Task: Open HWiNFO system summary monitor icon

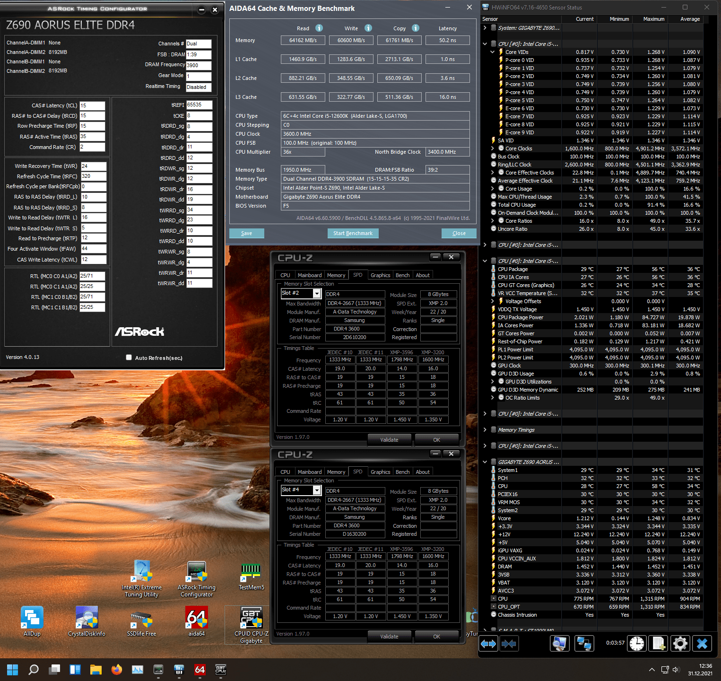Action: click(x=560, y=644)
